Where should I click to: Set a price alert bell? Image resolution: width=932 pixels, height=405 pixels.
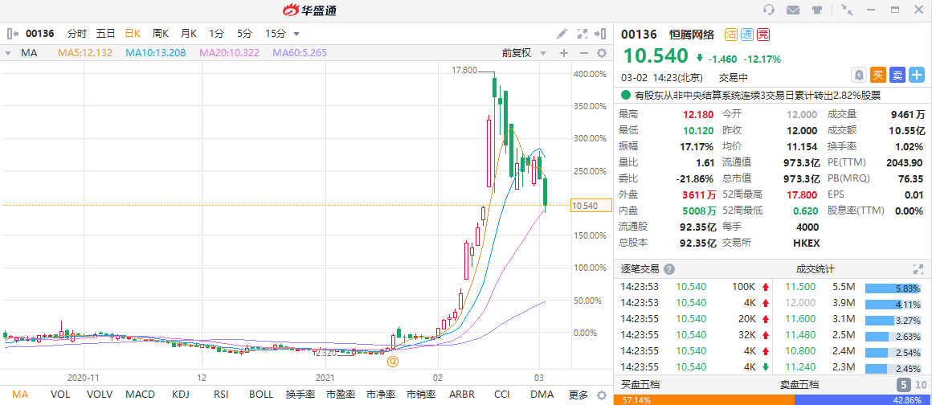(x=859, y=75)
